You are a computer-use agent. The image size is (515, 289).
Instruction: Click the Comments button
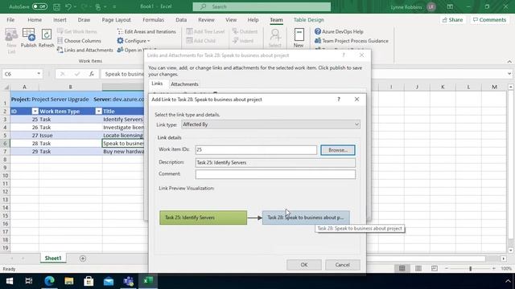490,19
